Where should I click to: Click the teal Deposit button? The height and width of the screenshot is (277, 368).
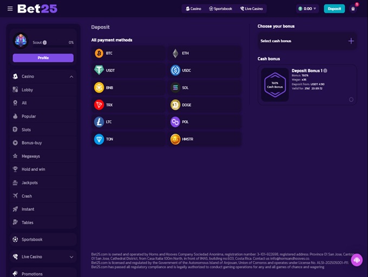[334, 9]
